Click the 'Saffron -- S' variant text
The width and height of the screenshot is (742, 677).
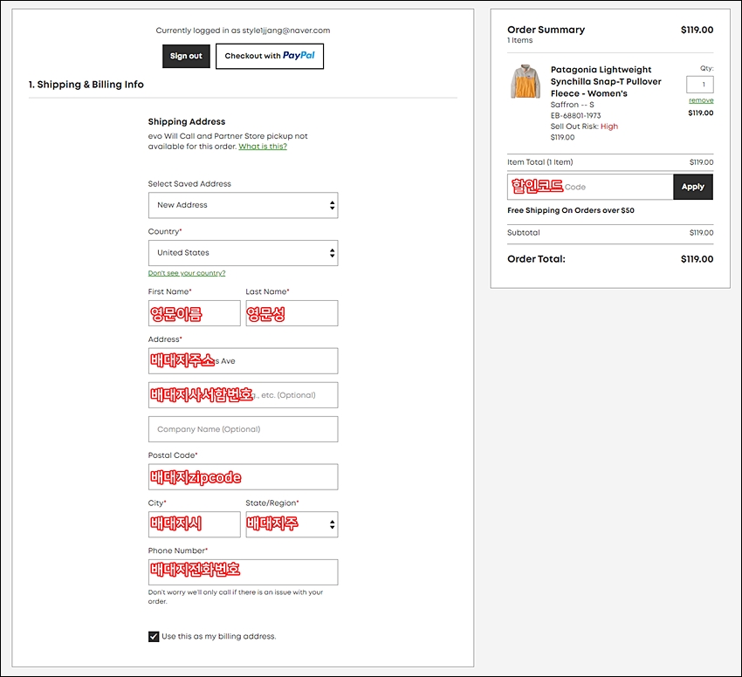tap(572, 105)
